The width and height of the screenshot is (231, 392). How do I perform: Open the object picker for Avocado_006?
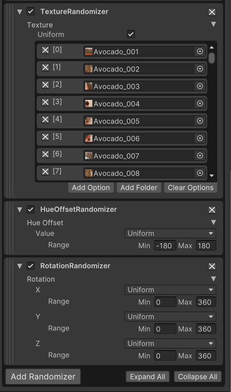(x=200, y=138)
